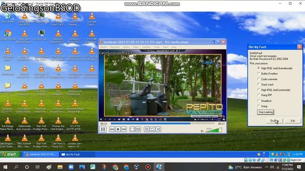
Task: Open the Audio menu in VLC
Action: pos(126,47)
